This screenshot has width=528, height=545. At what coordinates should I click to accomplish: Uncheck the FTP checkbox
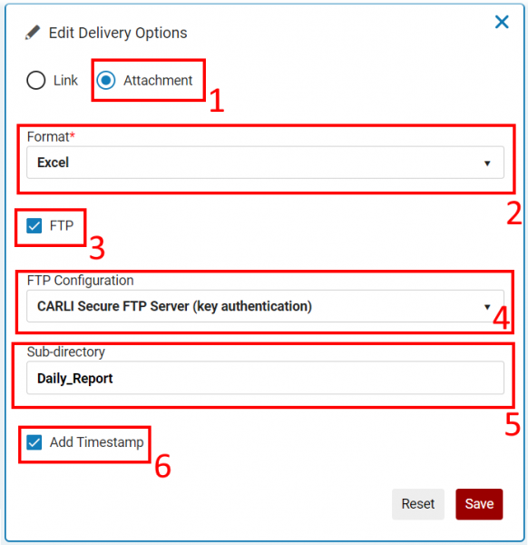coord(34,226)
